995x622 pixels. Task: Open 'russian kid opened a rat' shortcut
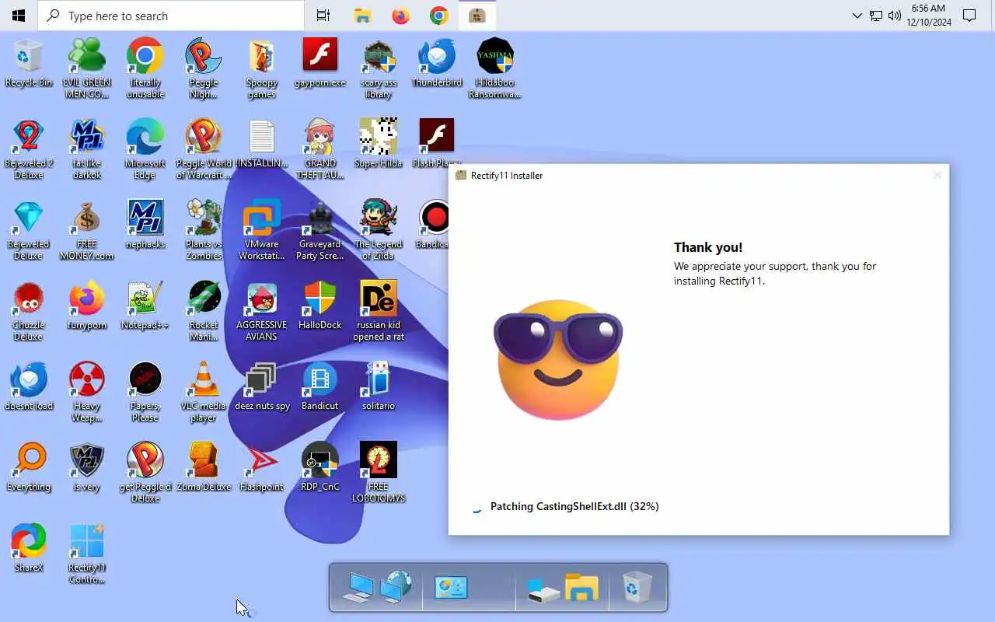click(379, 311)
